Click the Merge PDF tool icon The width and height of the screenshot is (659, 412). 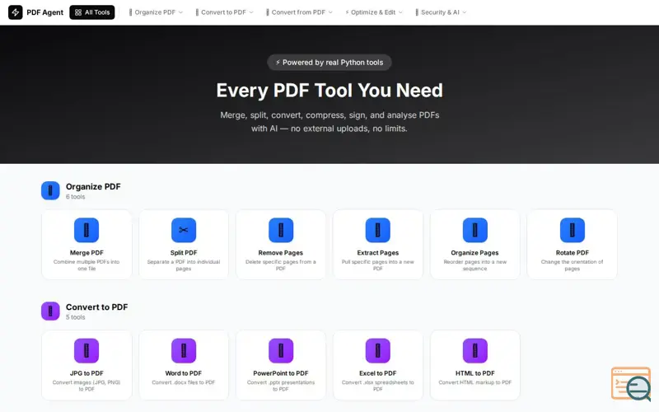pyautogui.click(x=86, y=230)
